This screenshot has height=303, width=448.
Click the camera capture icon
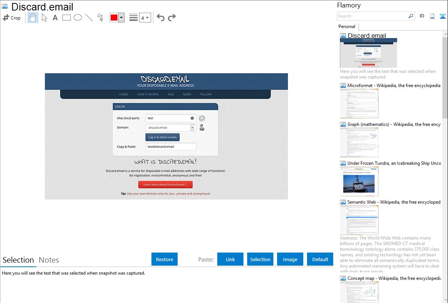coord(422,16)
